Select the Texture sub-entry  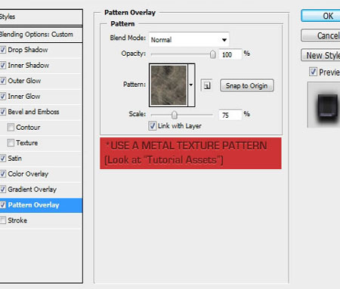(27, 143)
